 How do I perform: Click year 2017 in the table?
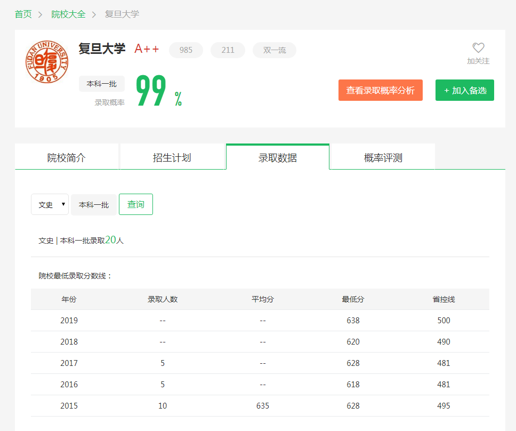pos(69,363)
